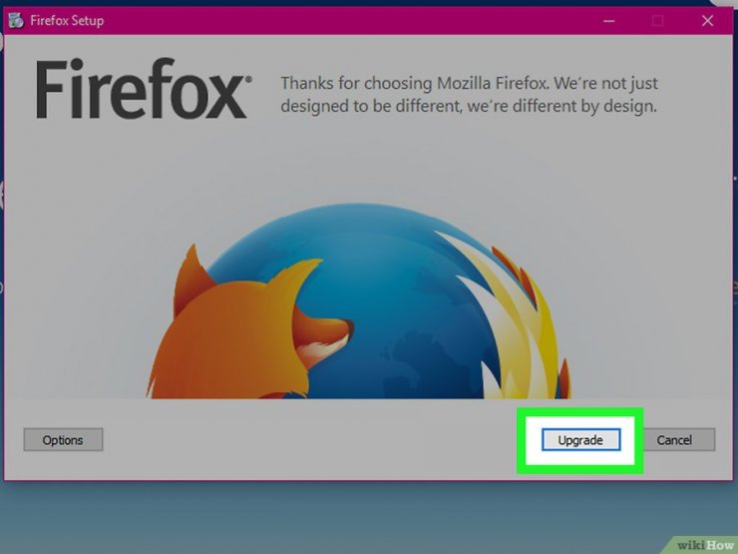The image size is (738, 554).
Task: Click the "Thanks for choosing Mozilla Firefox" text
Action: point(469,94)
